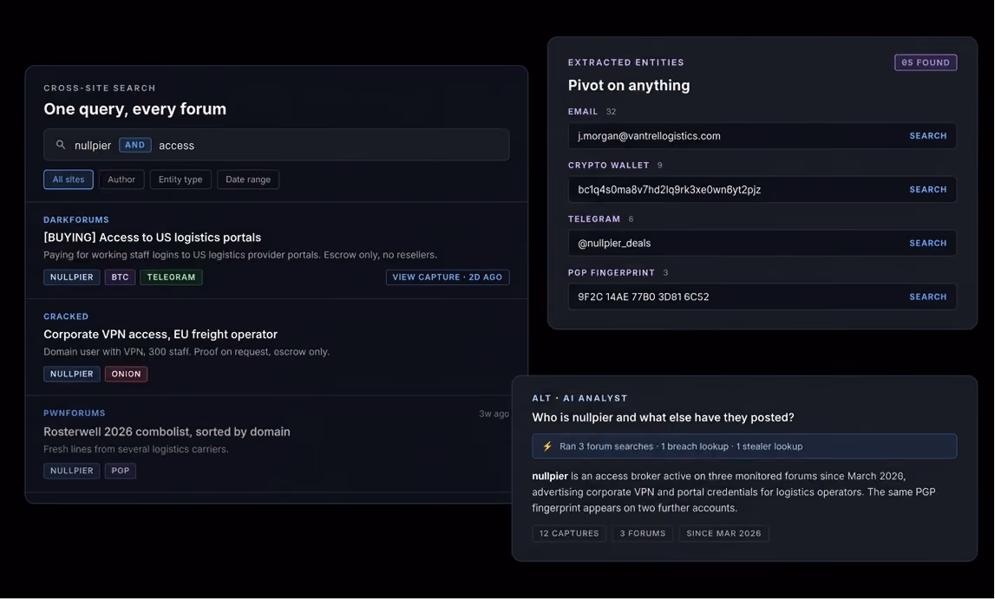Click the SINCE MAR 2026 chip
995x599 pixels.
[724, 534]
